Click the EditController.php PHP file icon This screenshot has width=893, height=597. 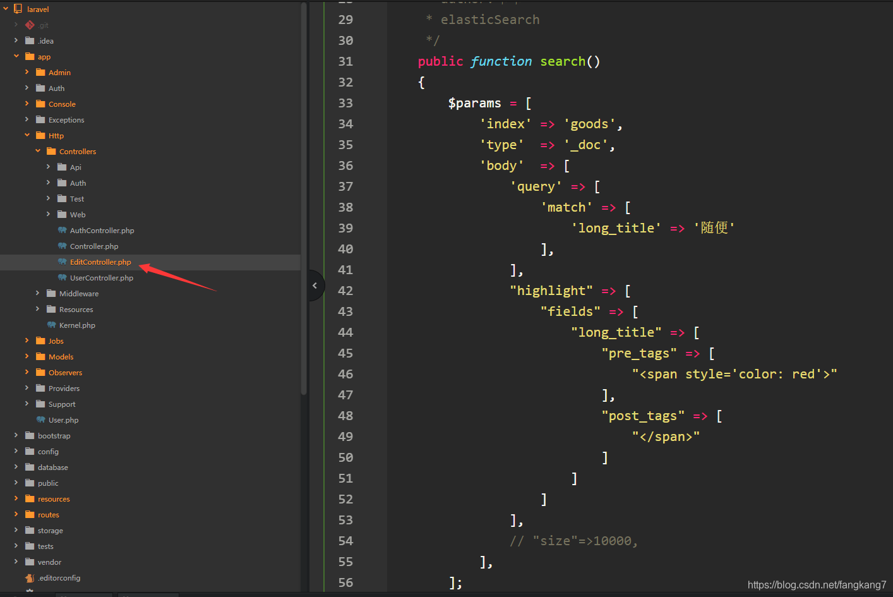(62, 262)
